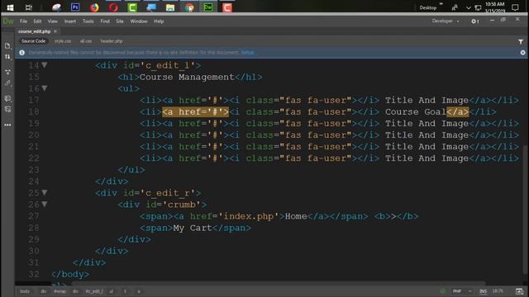Screen dimensions: 529x297
Task: Click the Dreamweaver Dw logo icon
Action: [8, 21]
